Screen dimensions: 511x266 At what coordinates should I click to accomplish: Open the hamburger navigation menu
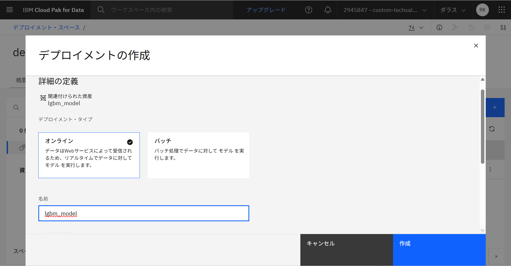[x=10, y=10]
